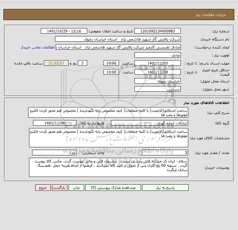Click the تعداد / مقدار مورد نیاز label
Viewport: 238px width, 230px height.
tap(212, 153)
